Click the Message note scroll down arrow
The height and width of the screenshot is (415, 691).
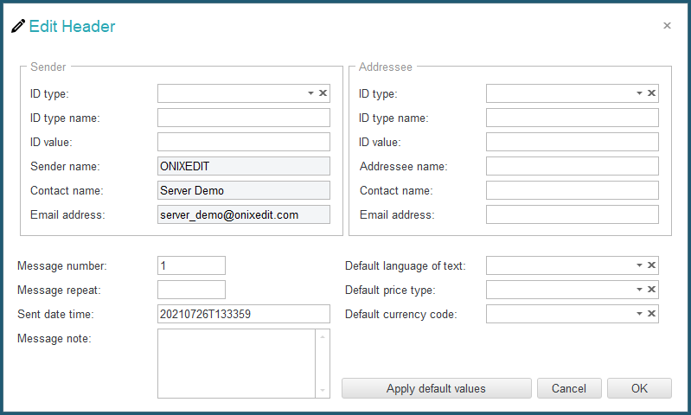[x=323, y=390]
